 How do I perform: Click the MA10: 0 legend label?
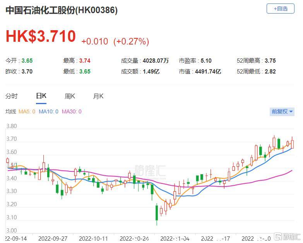(x=48, y=111)
